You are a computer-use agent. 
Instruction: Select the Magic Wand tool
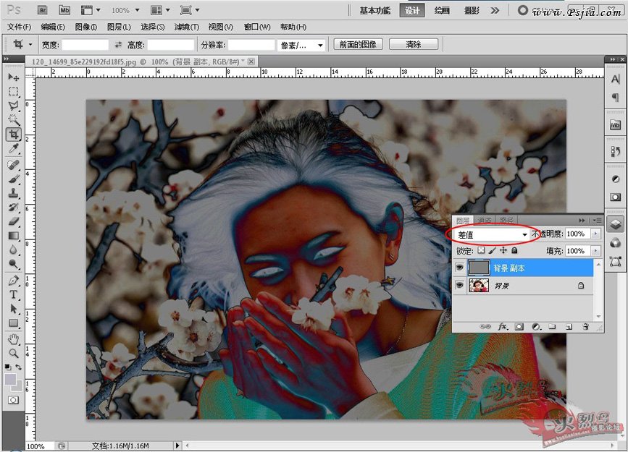coord(13,120)
